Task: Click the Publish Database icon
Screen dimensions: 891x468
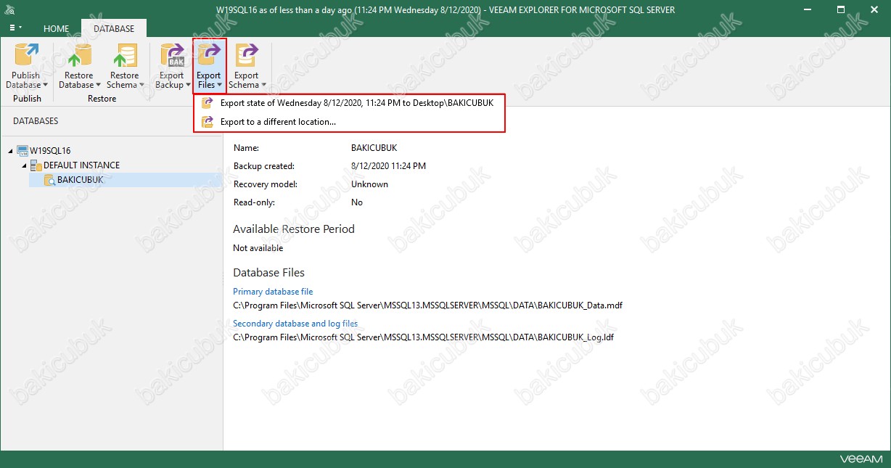Action: [x=26, y=56]
